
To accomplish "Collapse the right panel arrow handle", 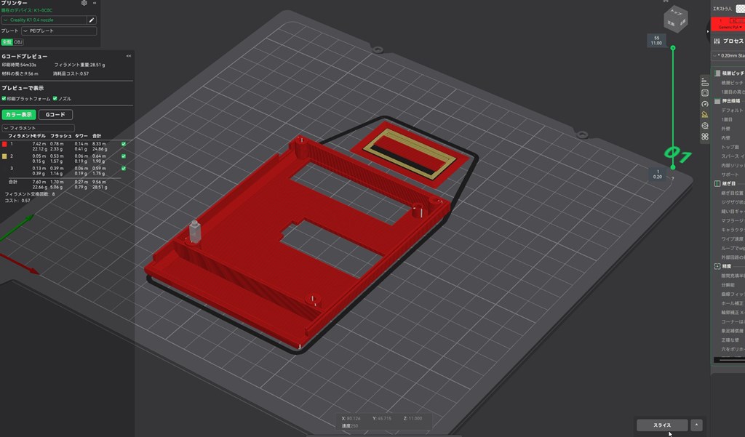I will point(707,31).
